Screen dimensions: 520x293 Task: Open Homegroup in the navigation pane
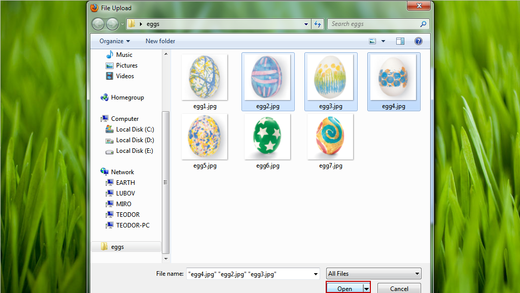(122, 97)
